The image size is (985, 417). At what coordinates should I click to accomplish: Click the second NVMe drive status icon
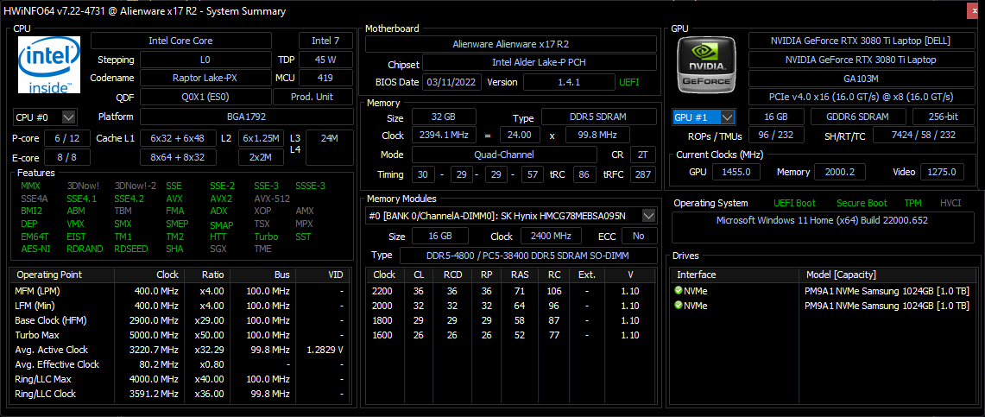(679, 305)
